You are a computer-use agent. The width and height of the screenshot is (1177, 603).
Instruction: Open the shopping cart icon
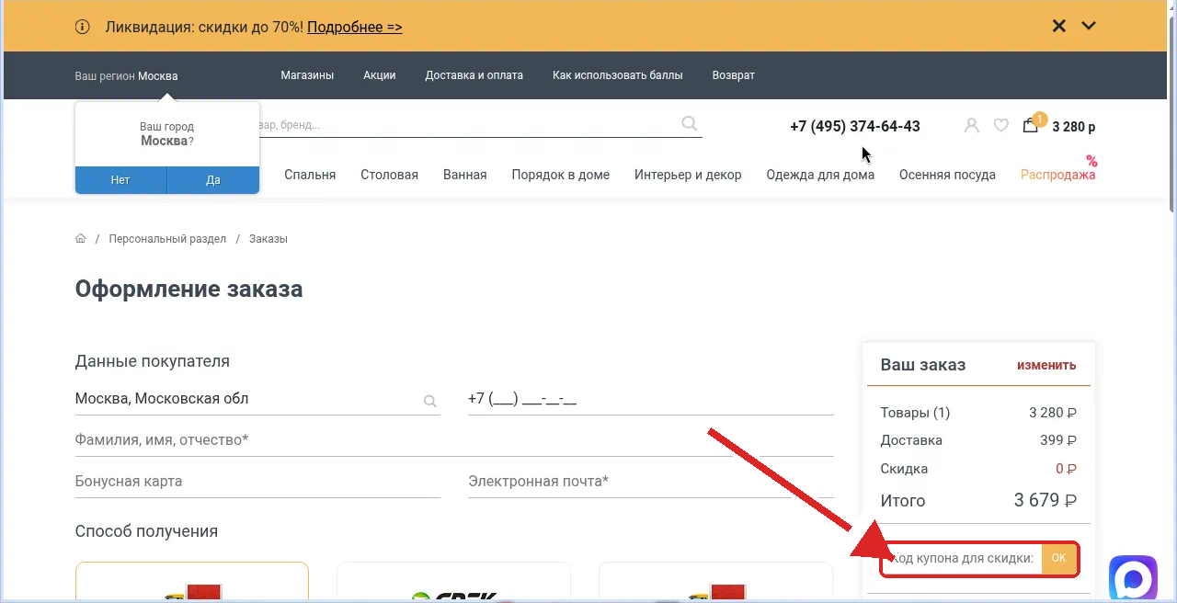[1031, 125]
